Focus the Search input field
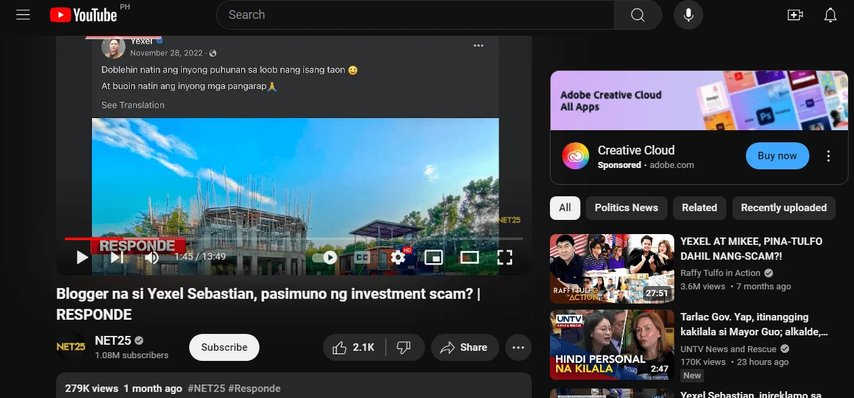 click(x=415, y=15)
